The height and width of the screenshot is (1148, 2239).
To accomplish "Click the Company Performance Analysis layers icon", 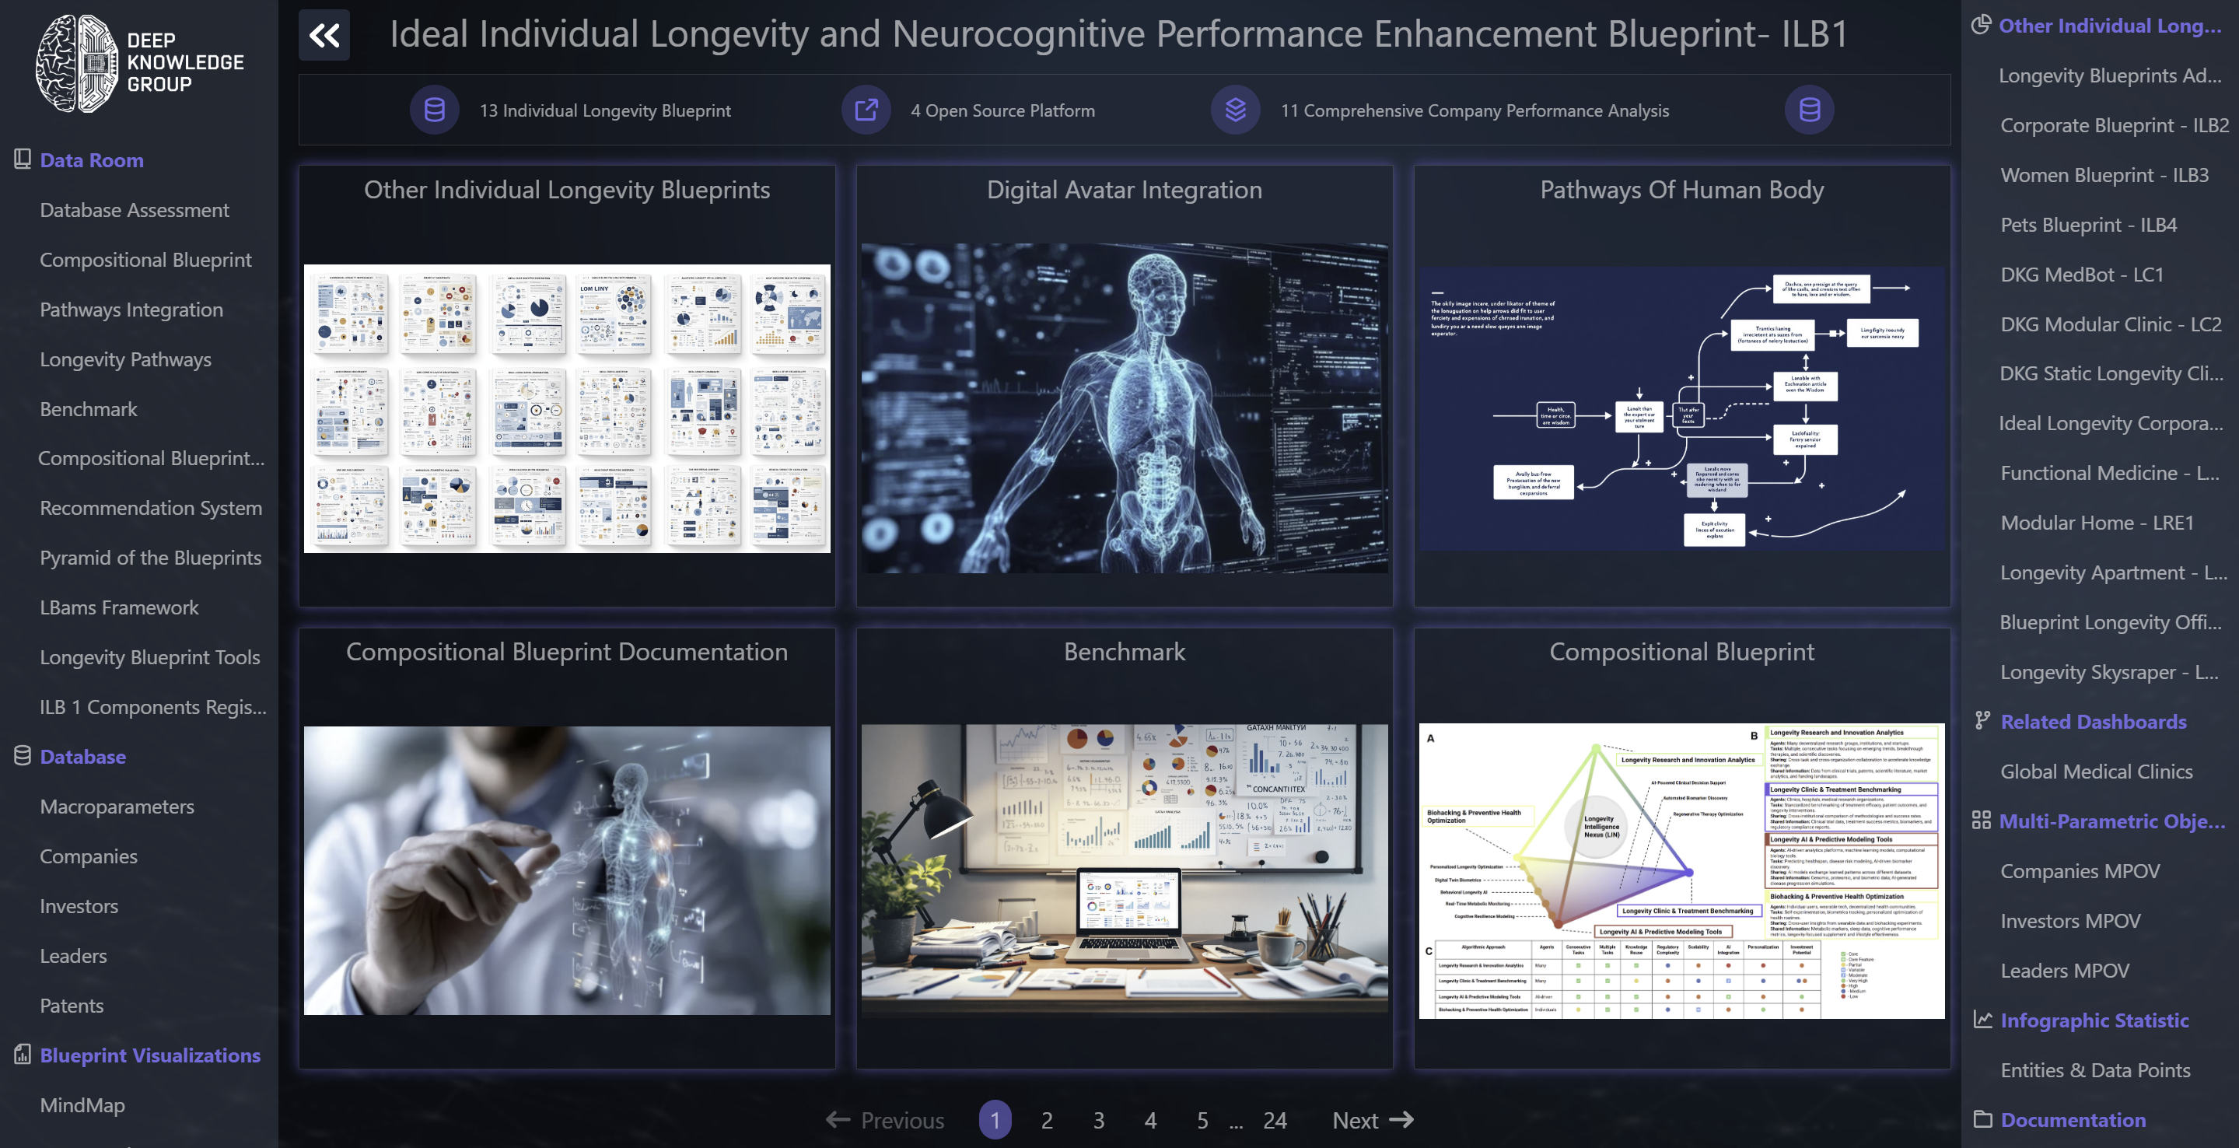I will (1235, 110).
